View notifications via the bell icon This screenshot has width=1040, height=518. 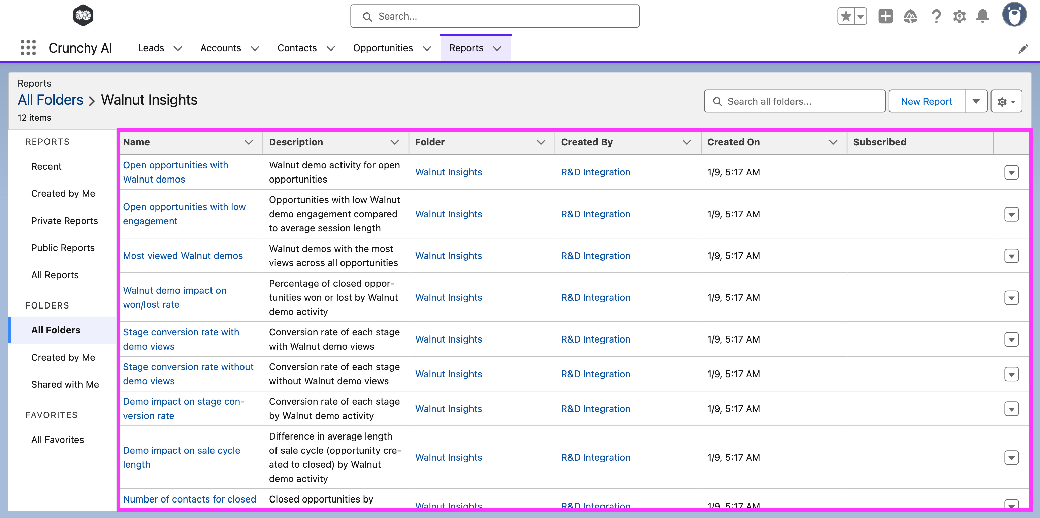click(x=983, y=16)
